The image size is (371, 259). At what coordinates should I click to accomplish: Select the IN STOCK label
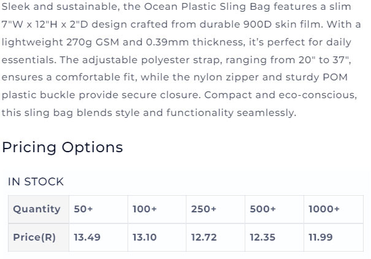click(x=36, y=182)
